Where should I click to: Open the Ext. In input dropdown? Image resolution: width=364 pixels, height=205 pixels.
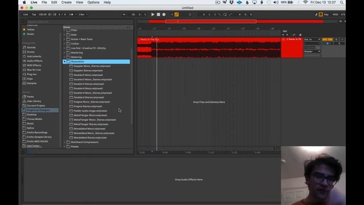coord(312,39)
